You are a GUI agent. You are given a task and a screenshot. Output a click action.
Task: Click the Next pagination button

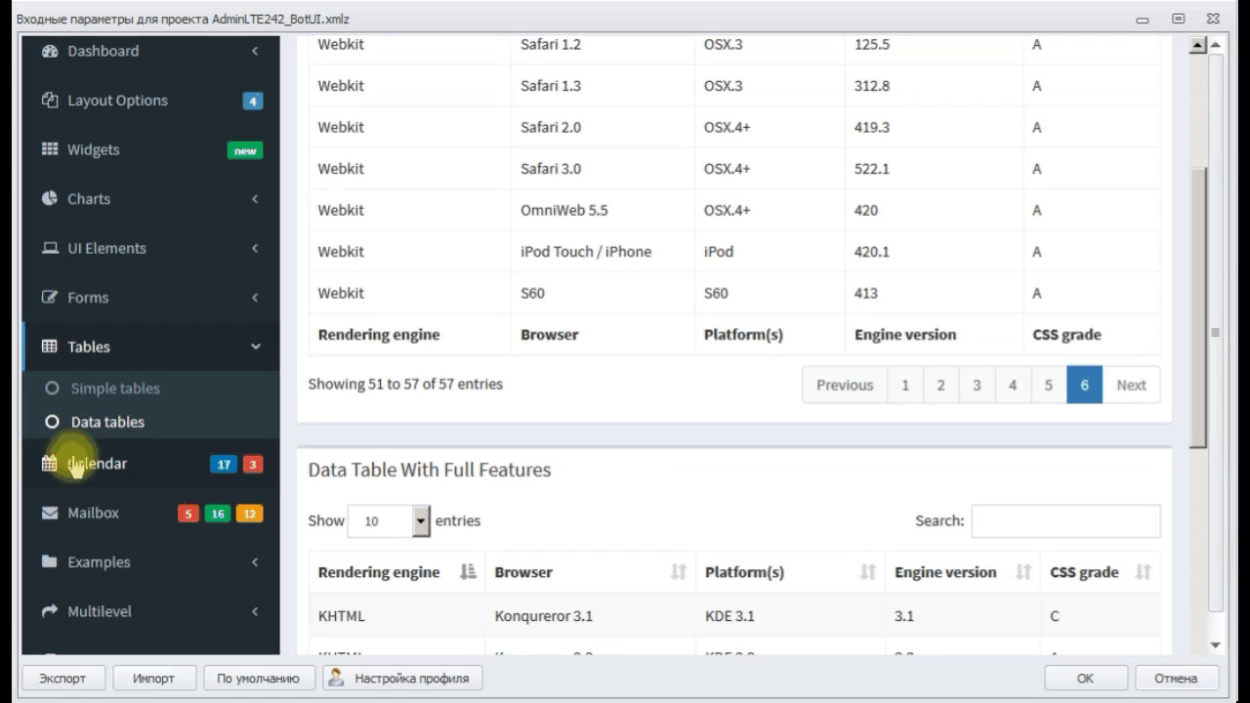tap(1131, 385)
